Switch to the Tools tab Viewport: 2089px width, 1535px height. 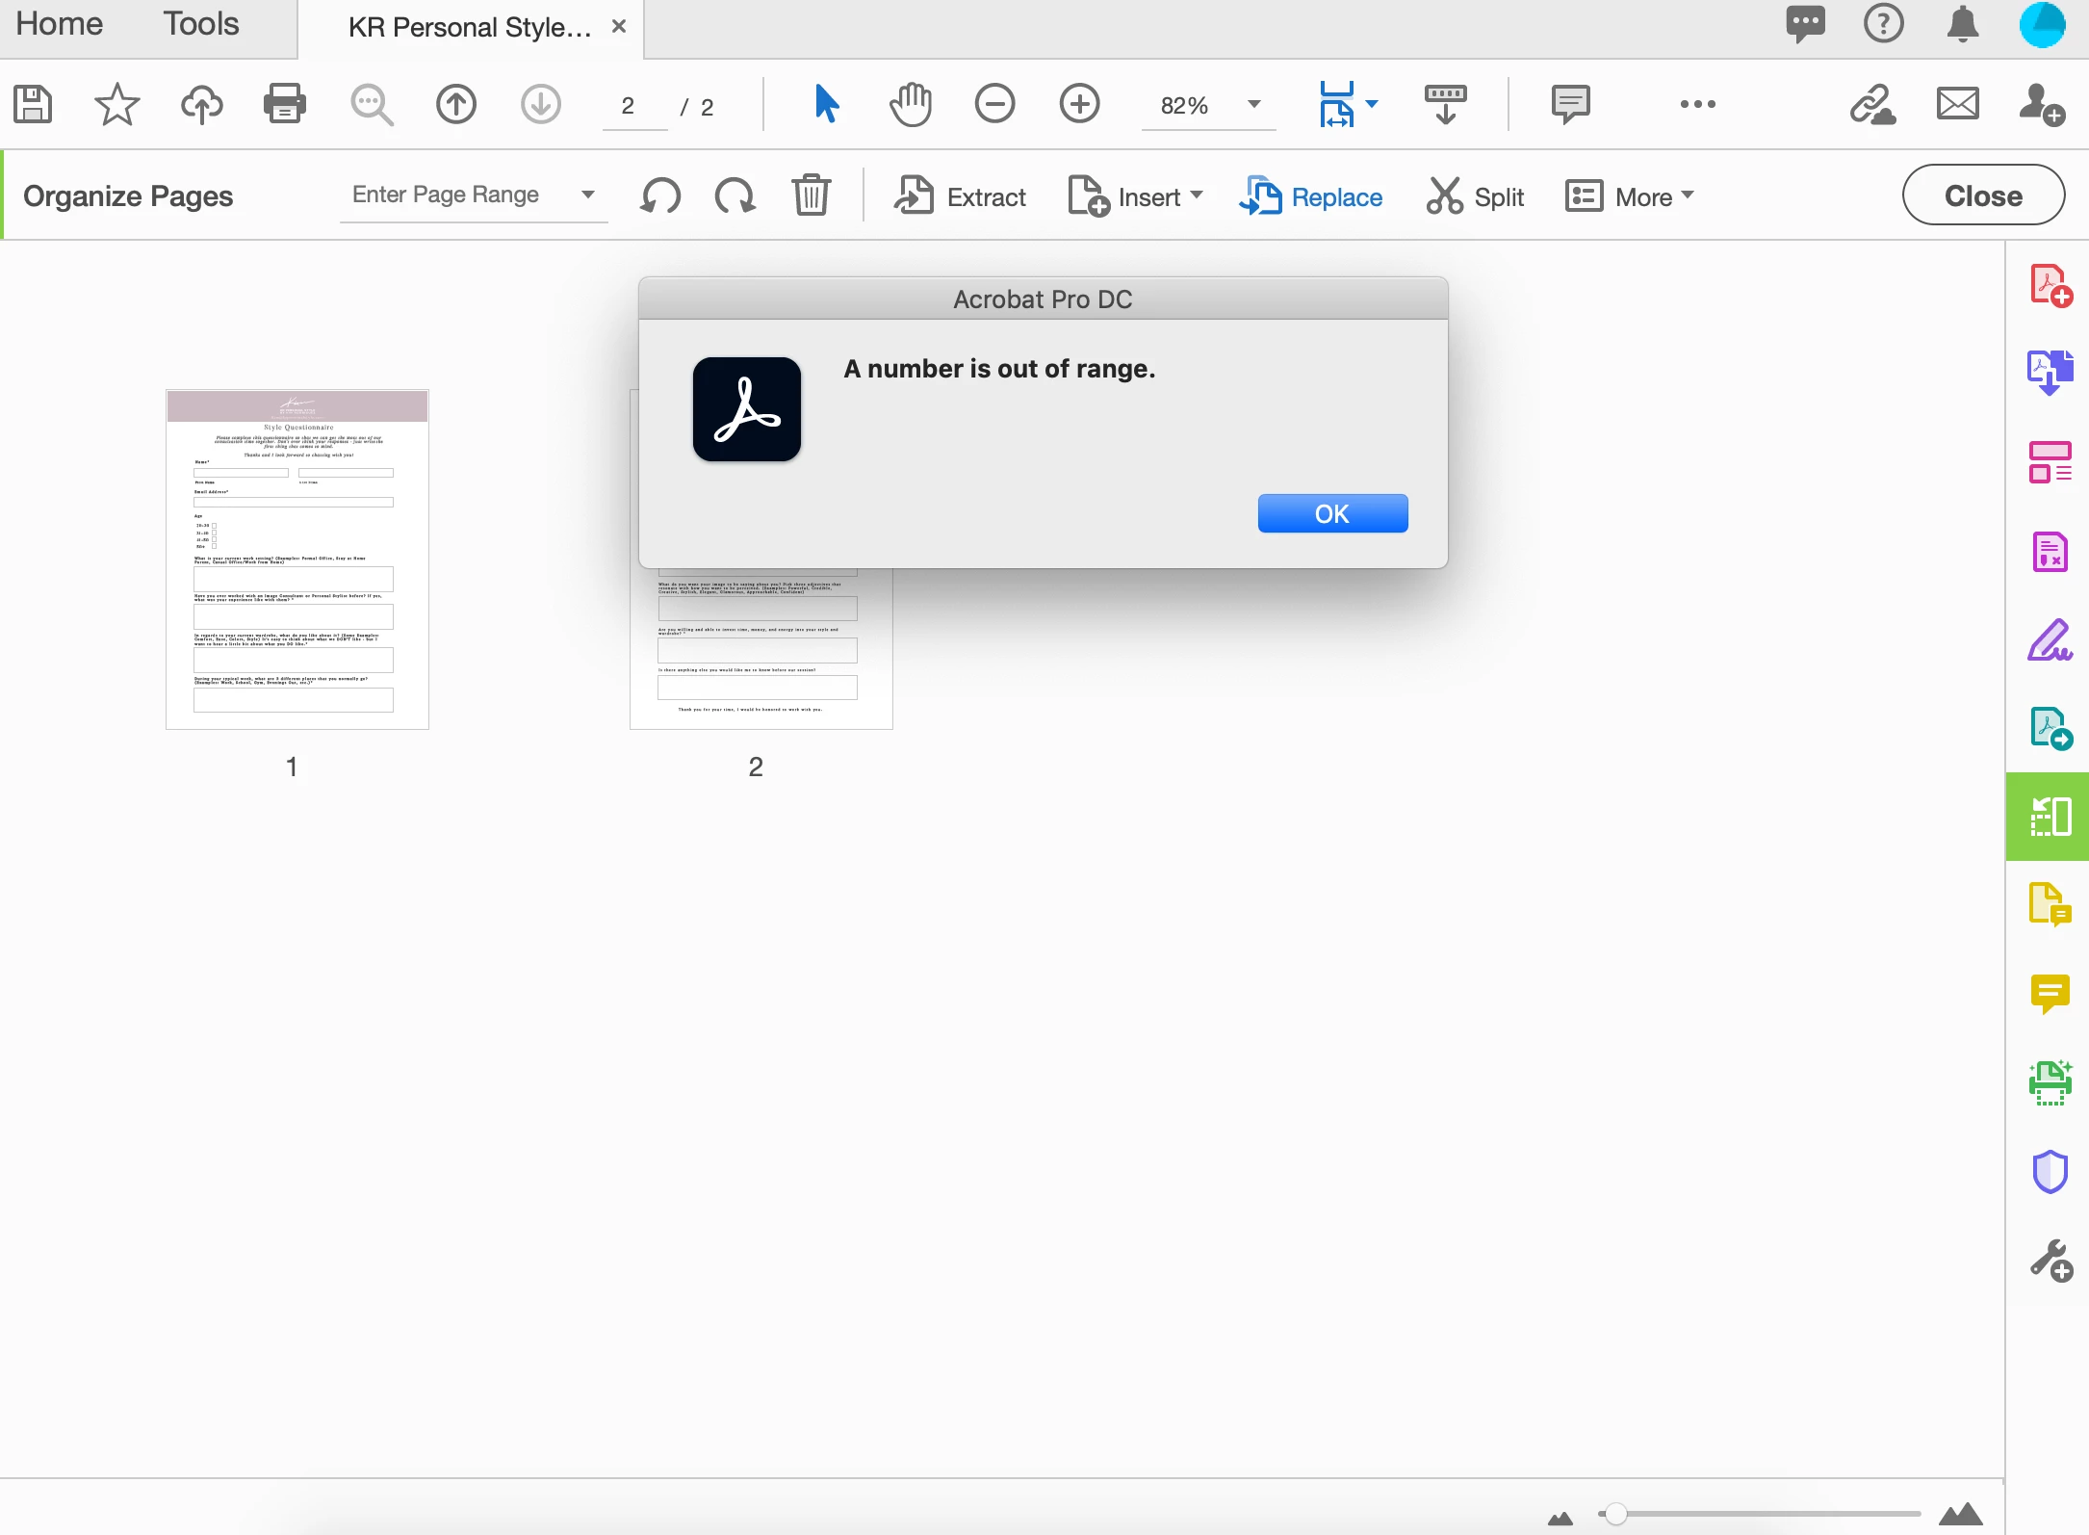click(200, 24)
